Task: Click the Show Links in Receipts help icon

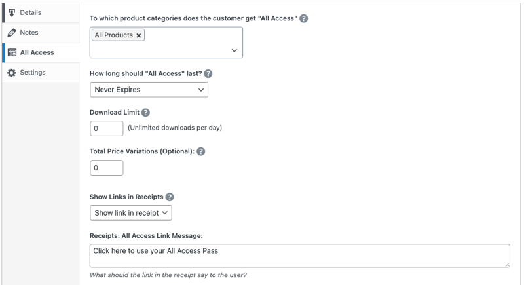Action: click(x=170, y=197)
